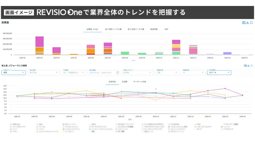Click the orange bar for 2025-05
This screenshot has height=143, width=255.
(x=74, y=54)
